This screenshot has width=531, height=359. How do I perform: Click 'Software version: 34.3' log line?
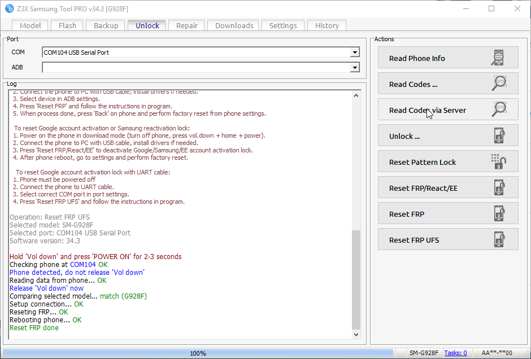tap(45, 241)
